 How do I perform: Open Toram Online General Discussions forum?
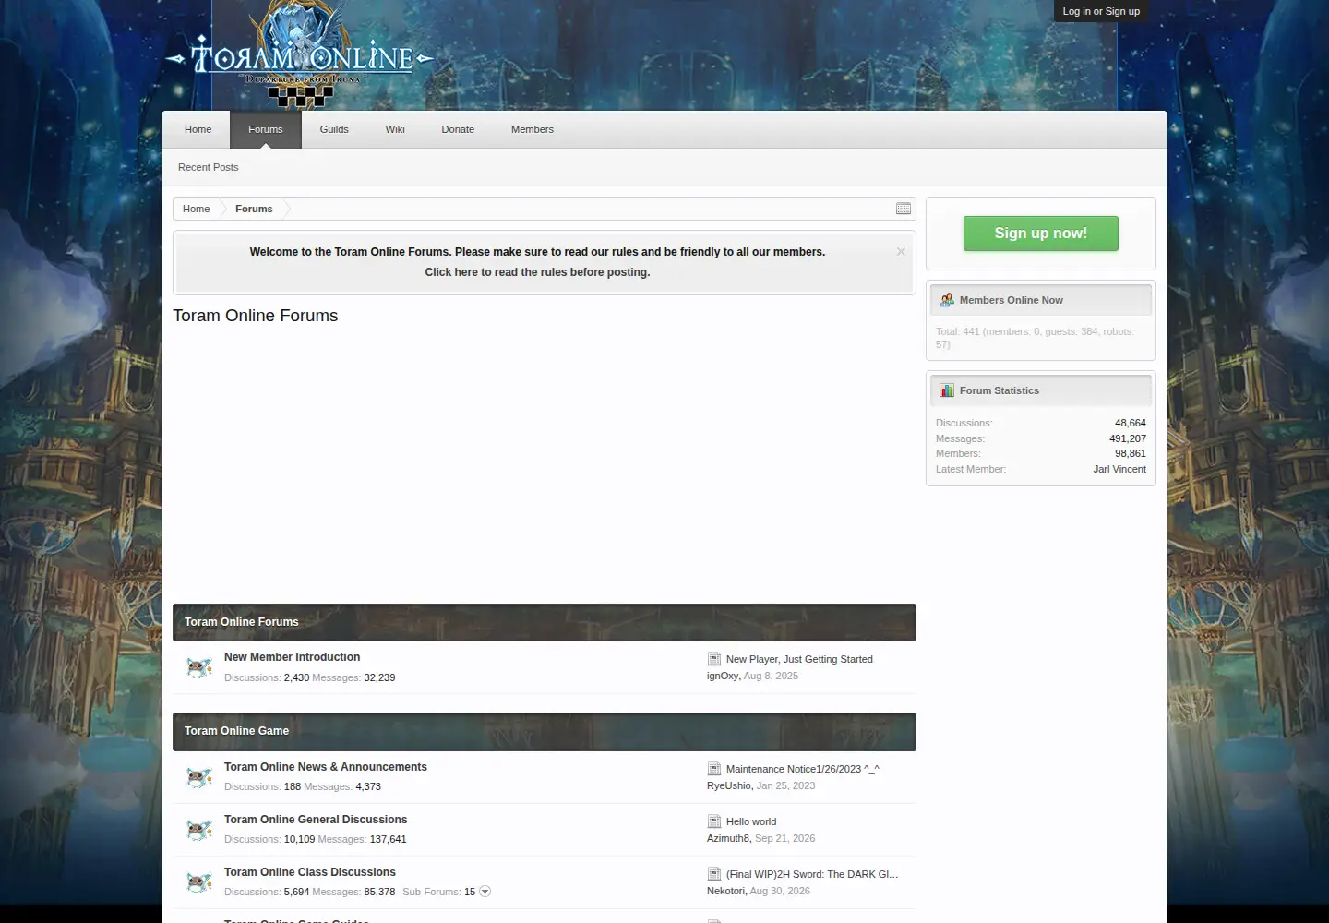click(x=316, y=820)
